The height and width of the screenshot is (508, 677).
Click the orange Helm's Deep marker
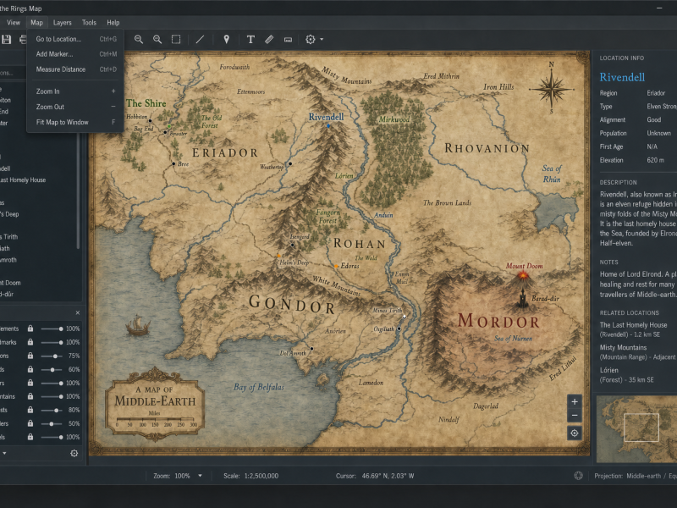pos(279,257)
